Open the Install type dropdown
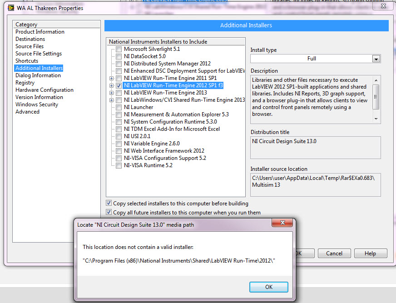Viewport: 396px width, 303px height. [x=376, y=59]
